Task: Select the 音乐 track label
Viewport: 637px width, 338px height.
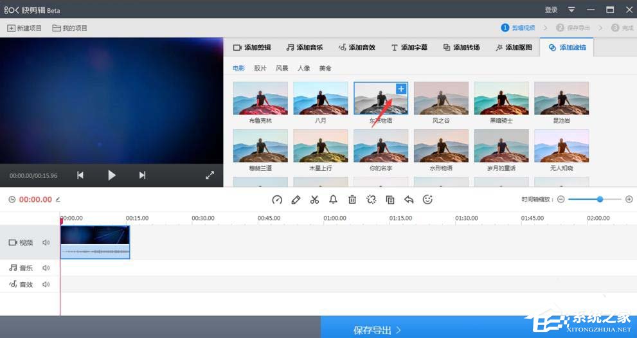Action: point(21,268)
